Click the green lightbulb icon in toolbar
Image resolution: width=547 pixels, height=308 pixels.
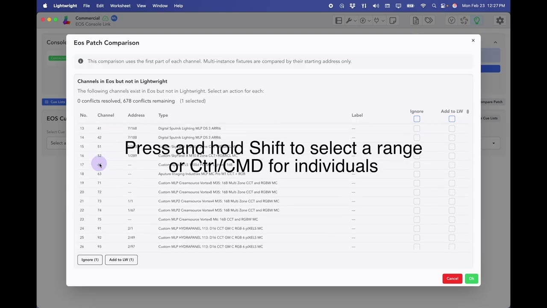(x=476, y=21)
